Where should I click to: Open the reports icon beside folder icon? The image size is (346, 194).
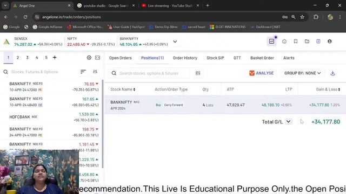[x=318, y=41]
